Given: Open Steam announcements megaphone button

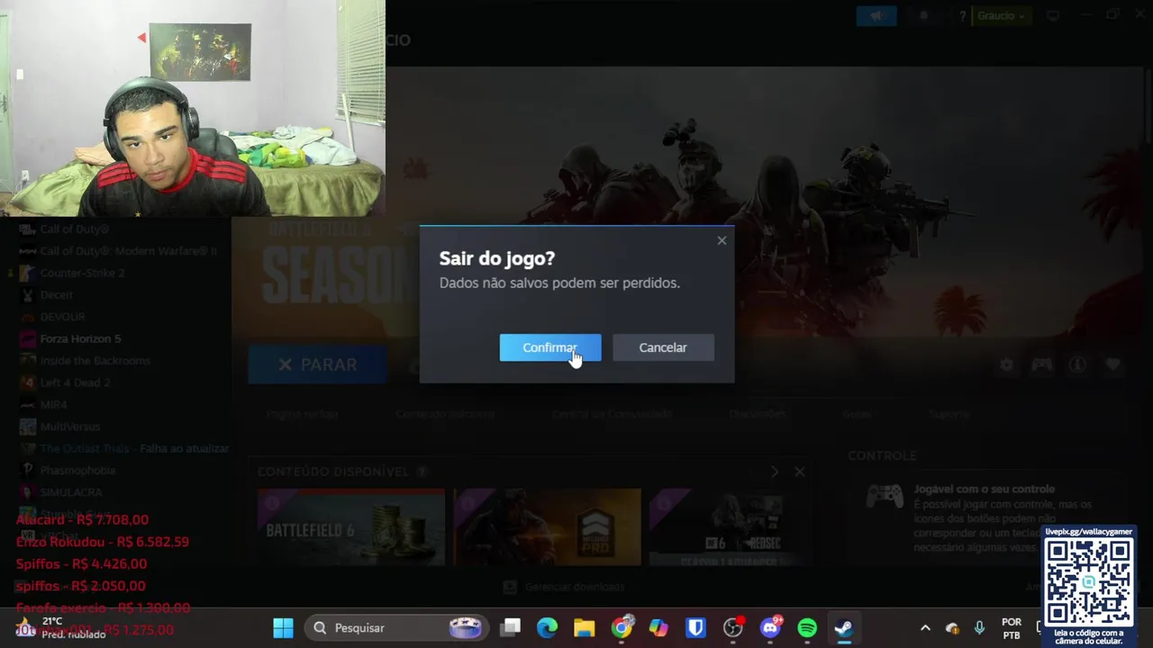Looking at the screenshot, I should pos(876,15).
